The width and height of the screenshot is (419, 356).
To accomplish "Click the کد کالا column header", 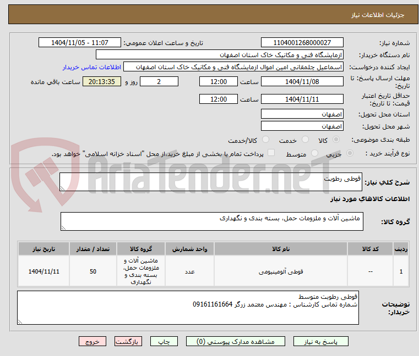I will pos(370,249).
